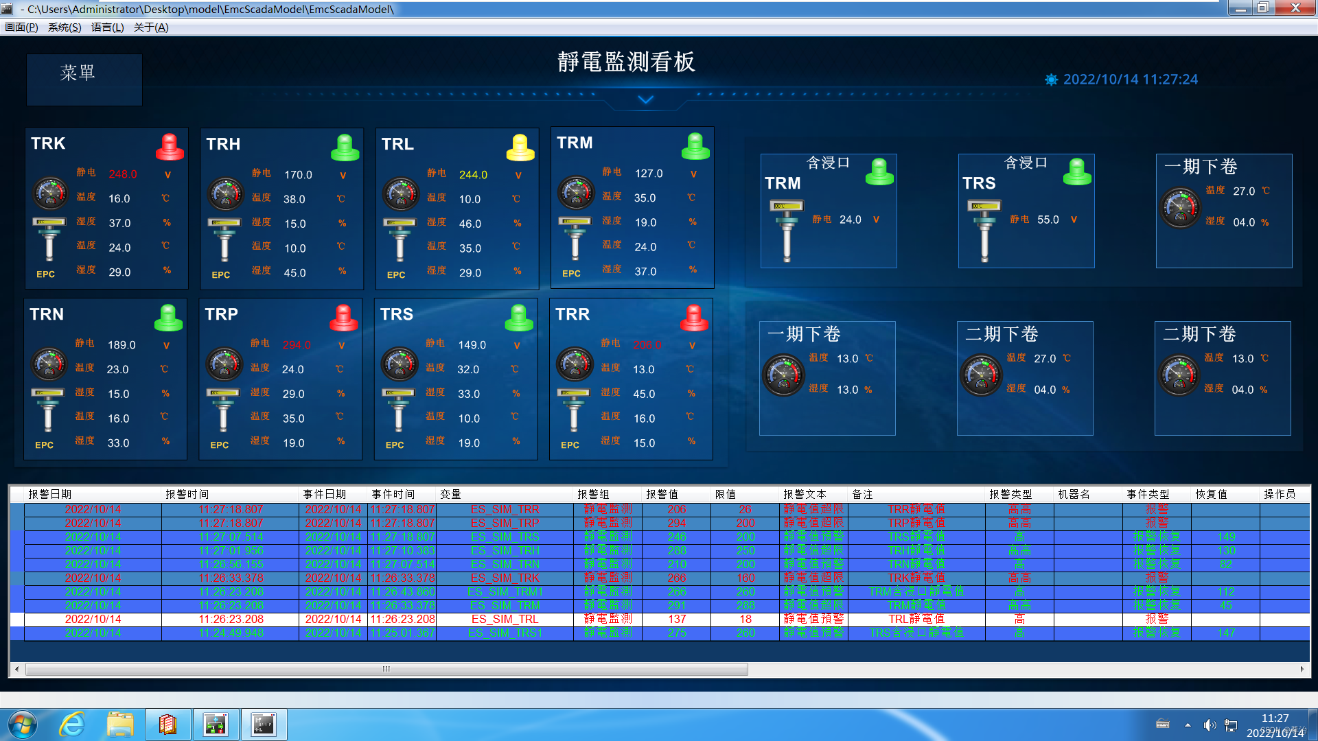Viewport: 1318px width, 741px height.
Task: Click the gauge in 一期下卷 top-right panel
Action: point(1180,208)
